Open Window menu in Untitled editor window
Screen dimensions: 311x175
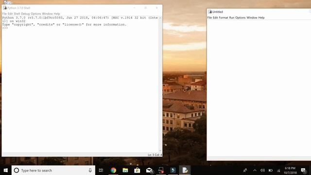252,17
